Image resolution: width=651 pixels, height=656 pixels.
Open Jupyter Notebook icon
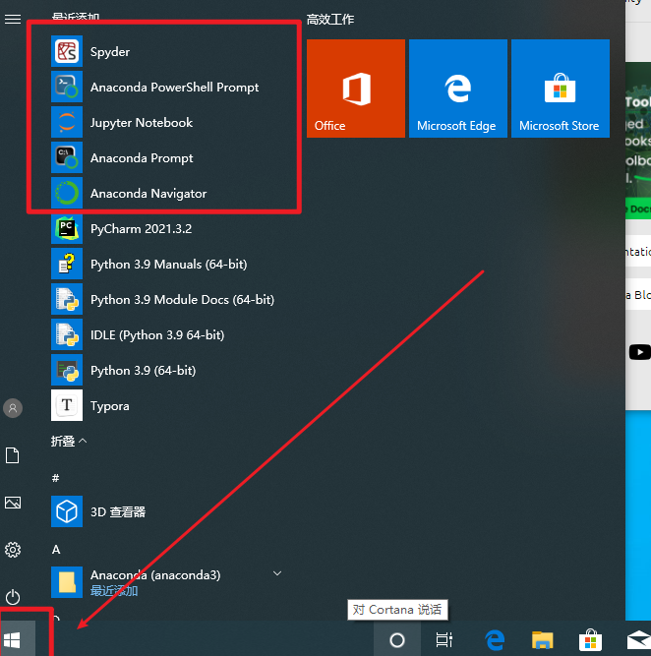coord(67,122)
